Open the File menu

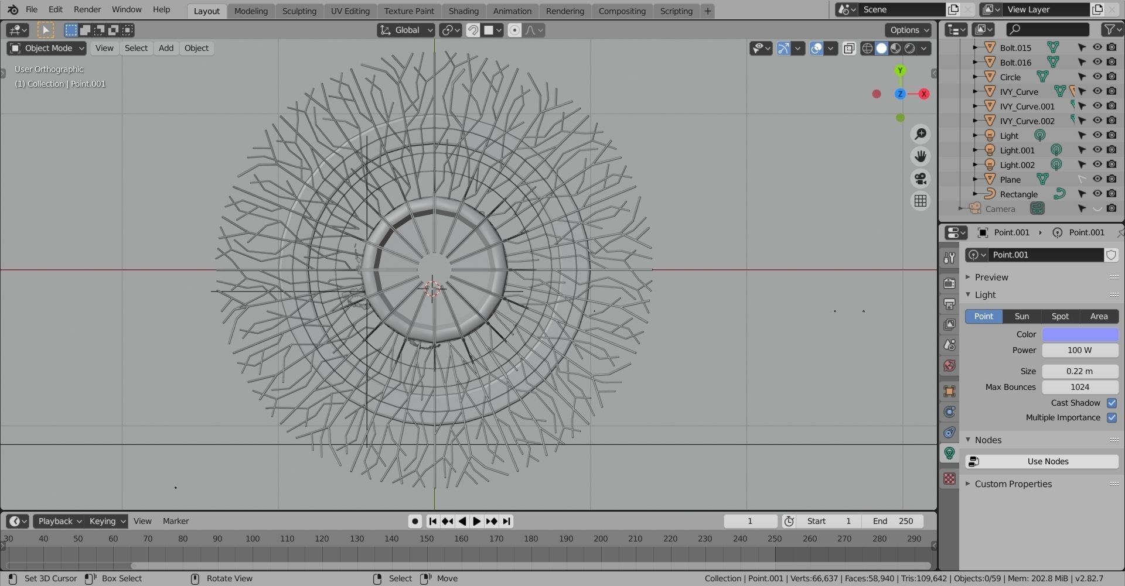tap(32, 9)
